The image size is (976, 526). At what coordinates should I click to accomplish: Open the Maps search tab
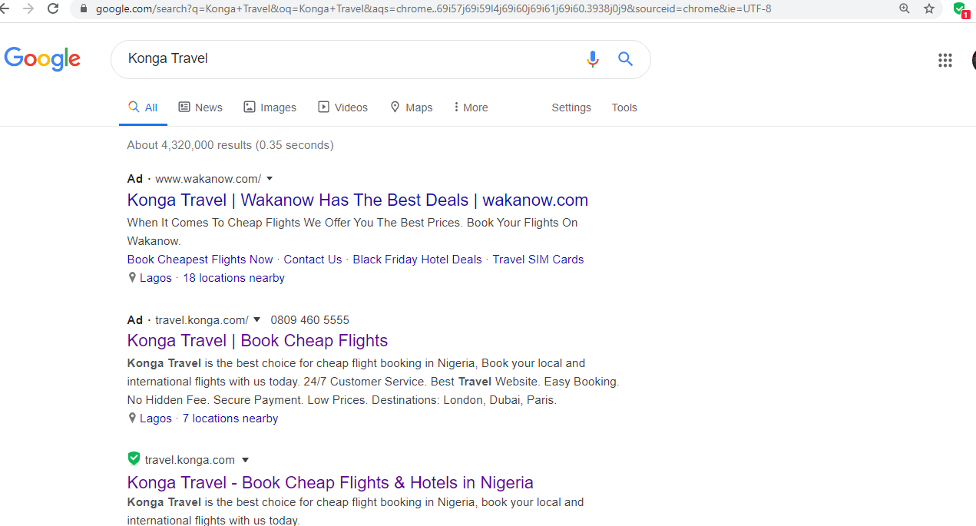pyautogui.click(x=412, y=108)
